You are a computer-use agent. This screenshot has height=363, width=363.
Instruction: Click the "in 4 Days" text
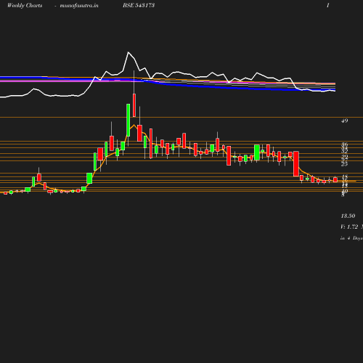(x=351, y=238)
